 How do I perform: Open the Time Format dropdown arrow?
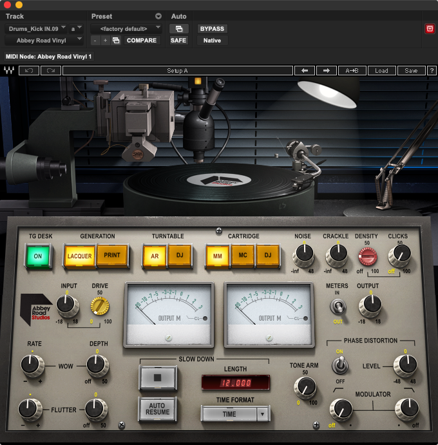[x=263, y=414]
